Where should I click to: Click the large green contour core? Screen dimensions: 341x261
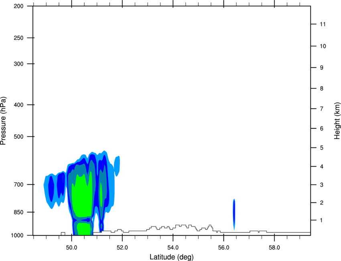tap(82, 196)
